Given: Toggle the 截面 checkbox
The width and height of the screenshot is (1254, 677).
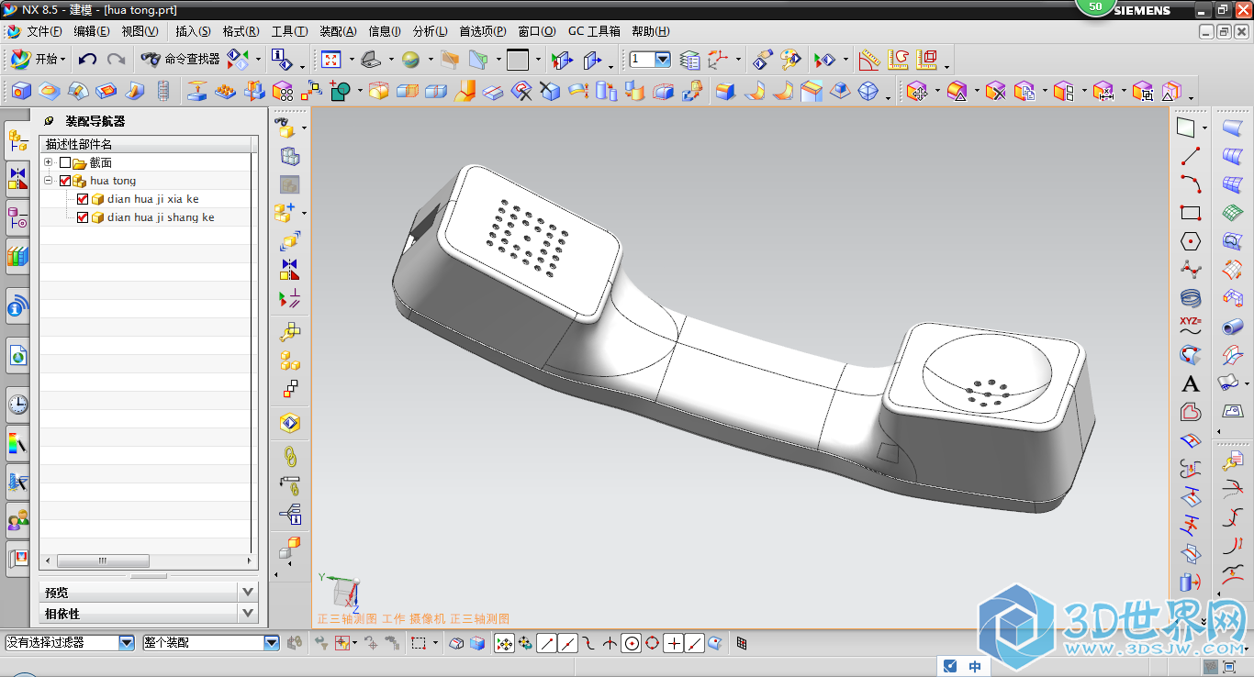Looking at the screenshot, I should pyautogui.click(x=65, y=162).
